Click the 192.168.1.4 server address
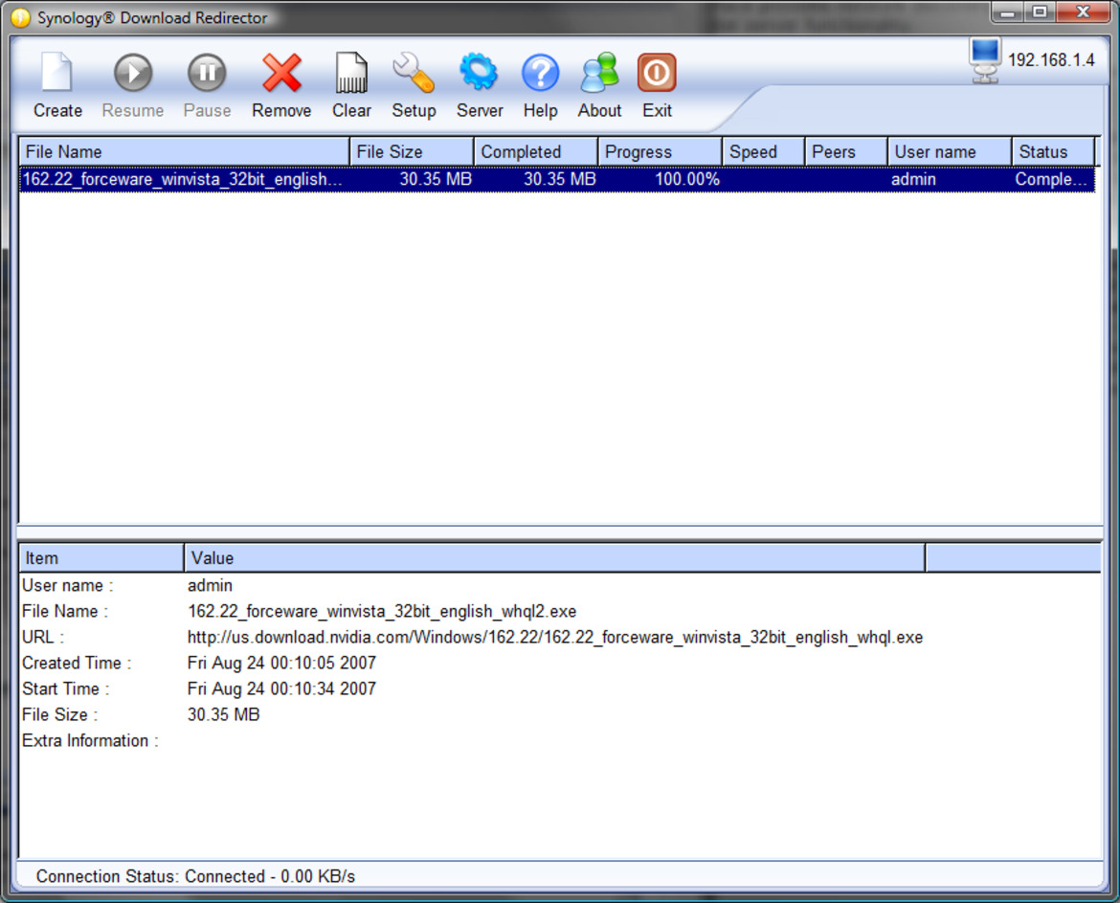The image size is (1120, 903). [1051, 60]
